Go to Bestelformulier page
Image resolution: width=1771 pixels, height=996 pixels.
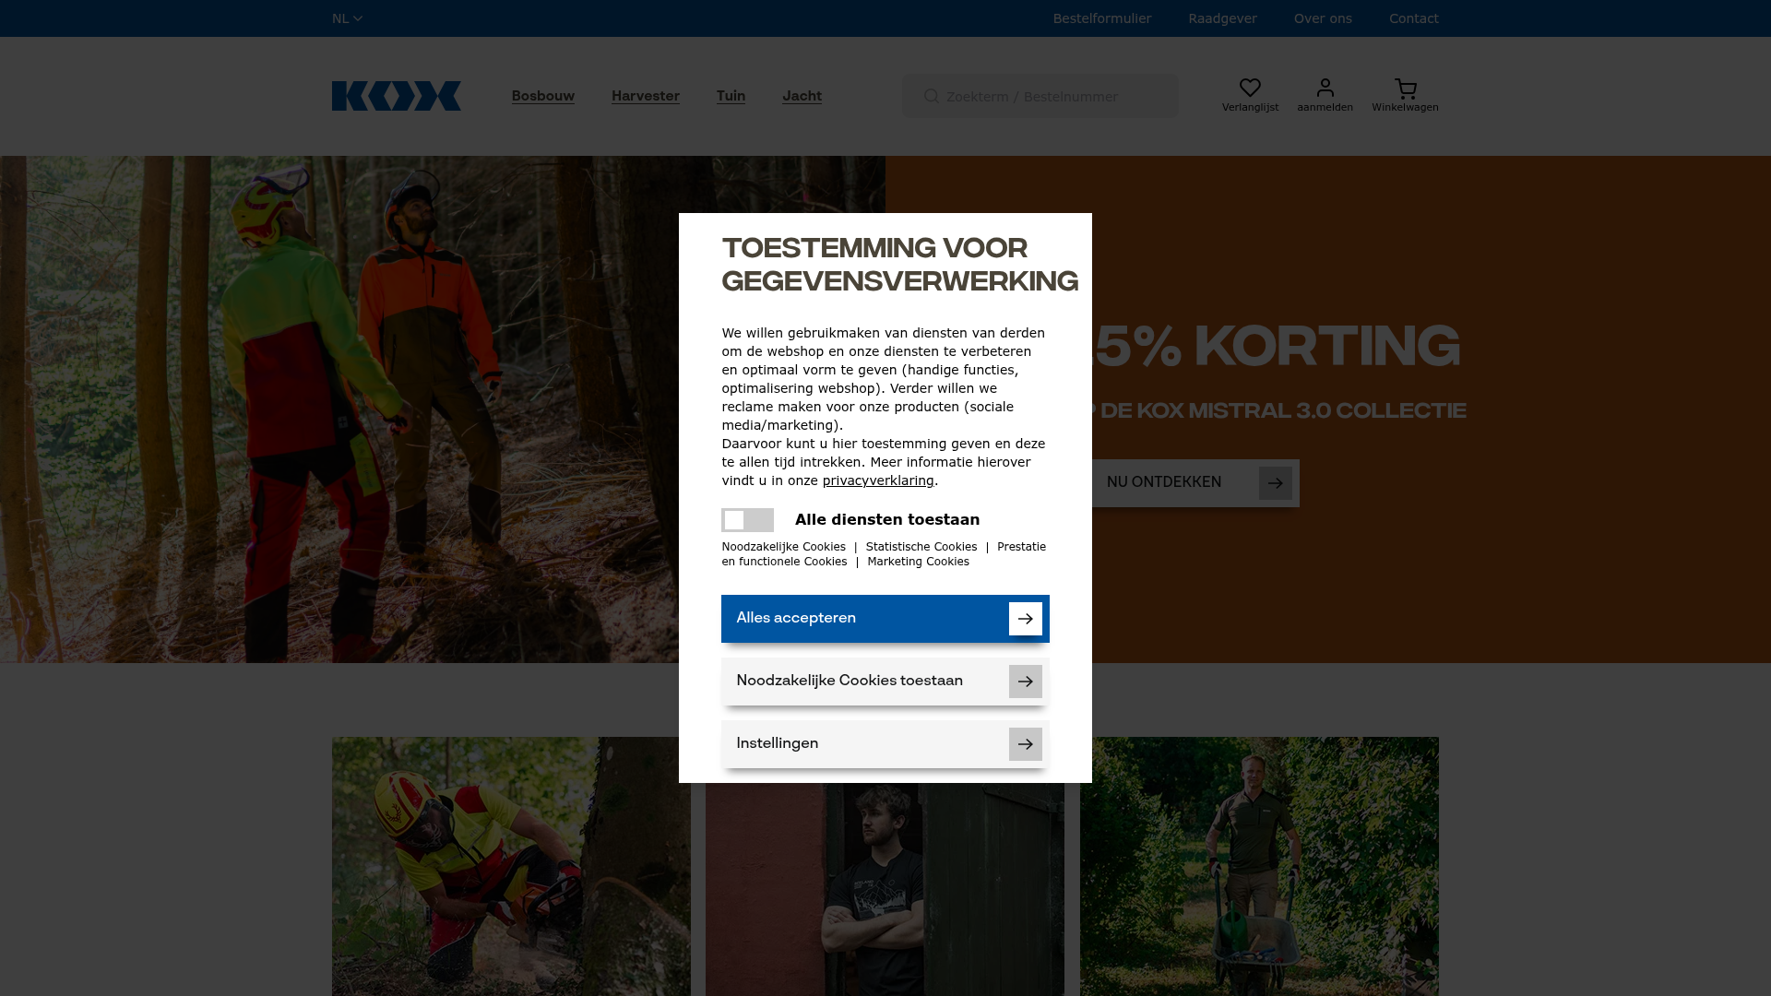pyautogui.click(x=1101, y=18)
